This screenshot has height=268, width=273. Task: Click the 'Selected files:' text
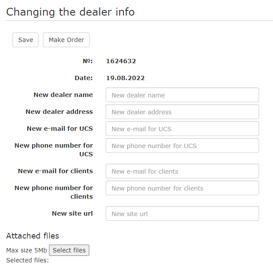27,260
